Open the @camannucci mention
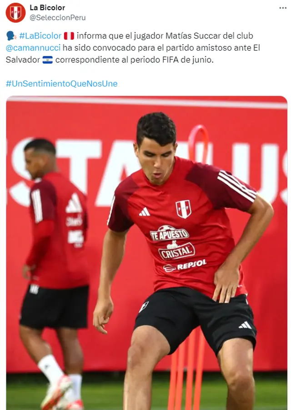 [x=33, y=48]
